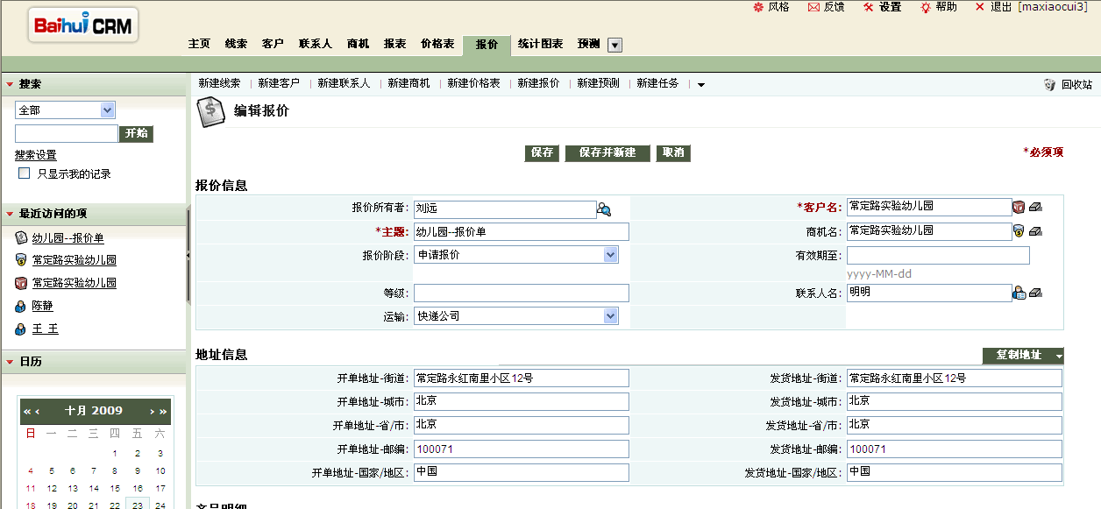Viewport: 1101px width, 509px height.
Task: Clear the 客户名 field with its eraser icon
Action: point(1035,207)
